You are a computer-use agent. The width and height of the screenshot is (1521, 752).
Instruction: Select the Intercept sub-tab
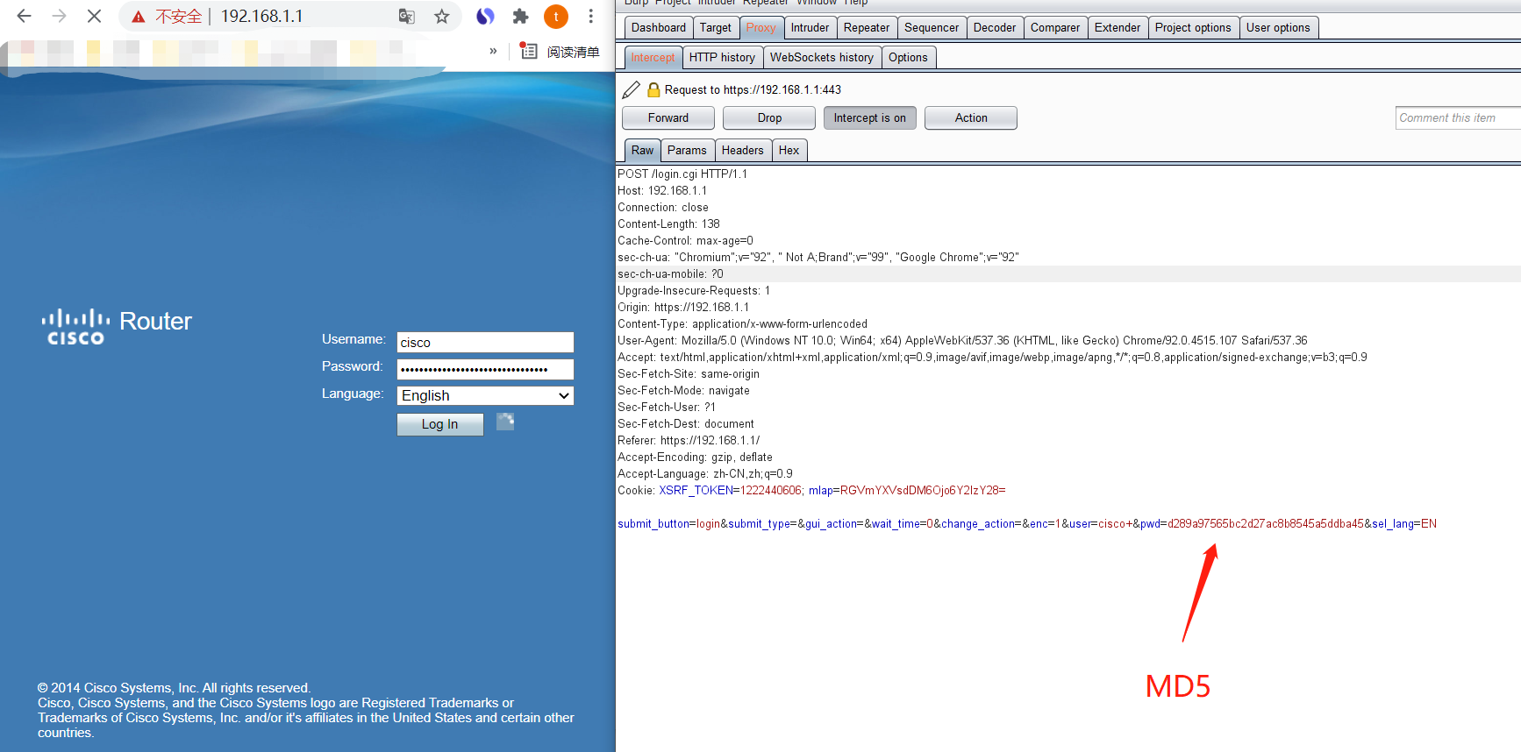653,57
